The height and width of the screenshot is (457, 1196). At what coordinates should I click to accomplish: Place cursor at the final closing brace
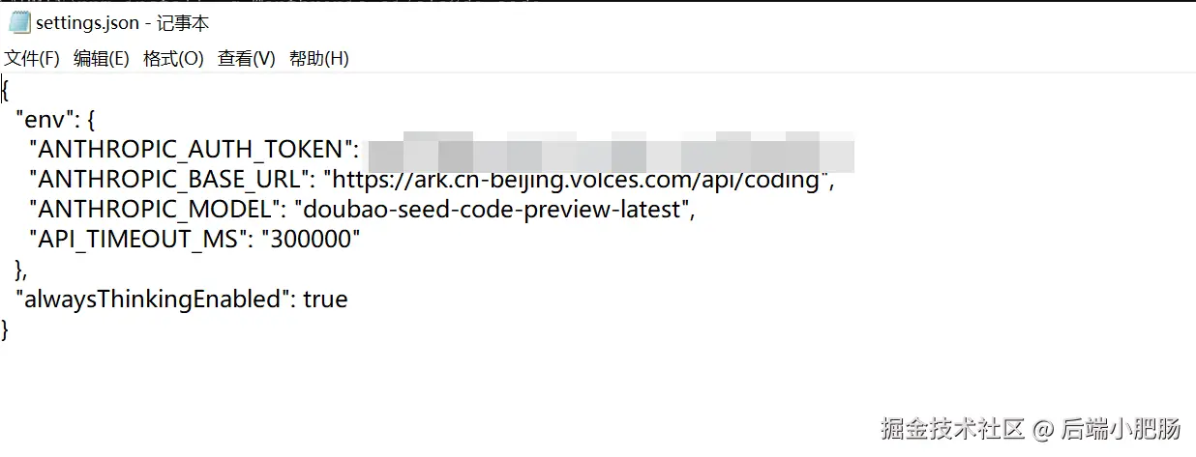(6, 329)
